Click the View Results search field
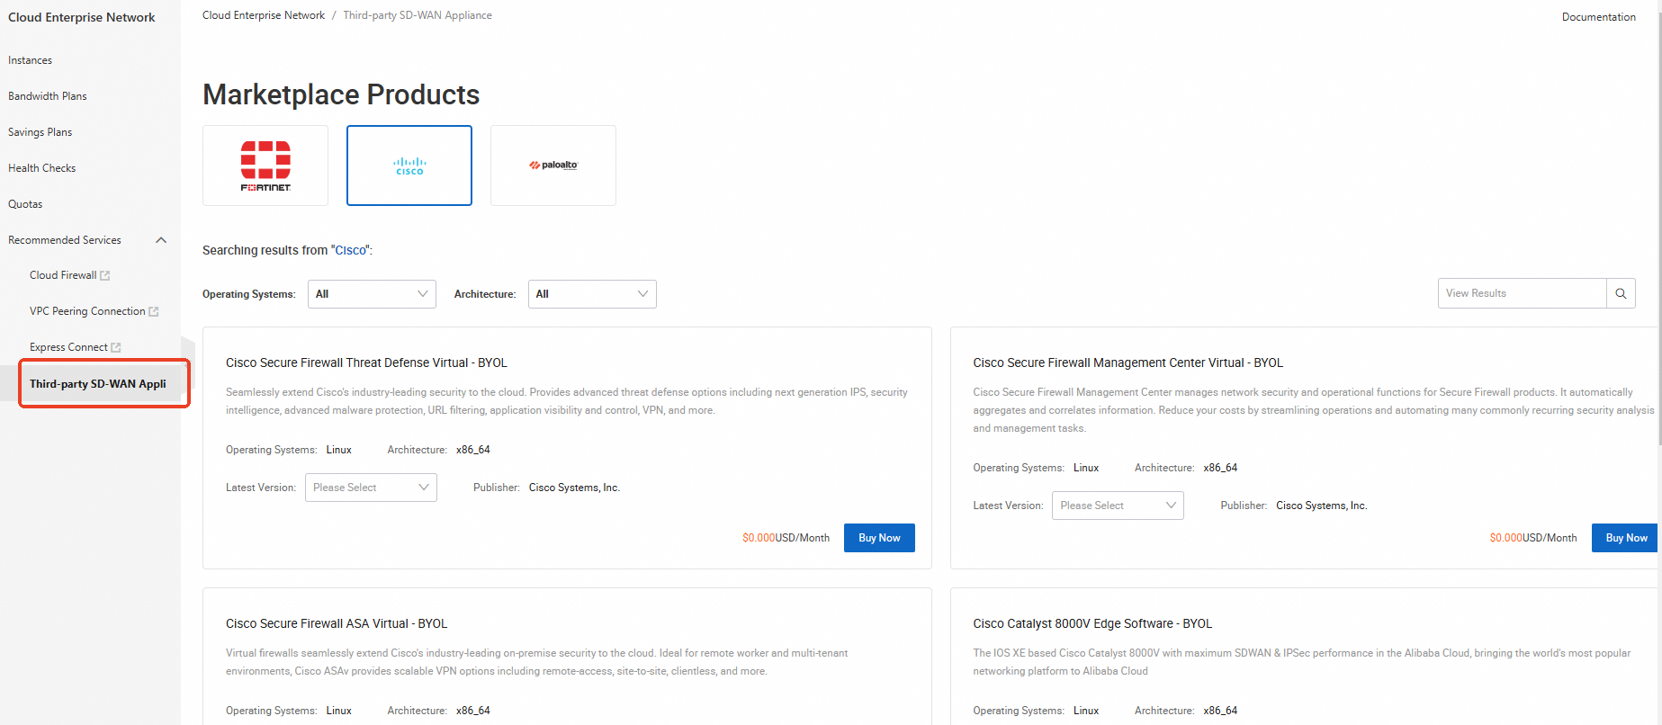This screenshot has width=1662, height=725. (1523, 293)
